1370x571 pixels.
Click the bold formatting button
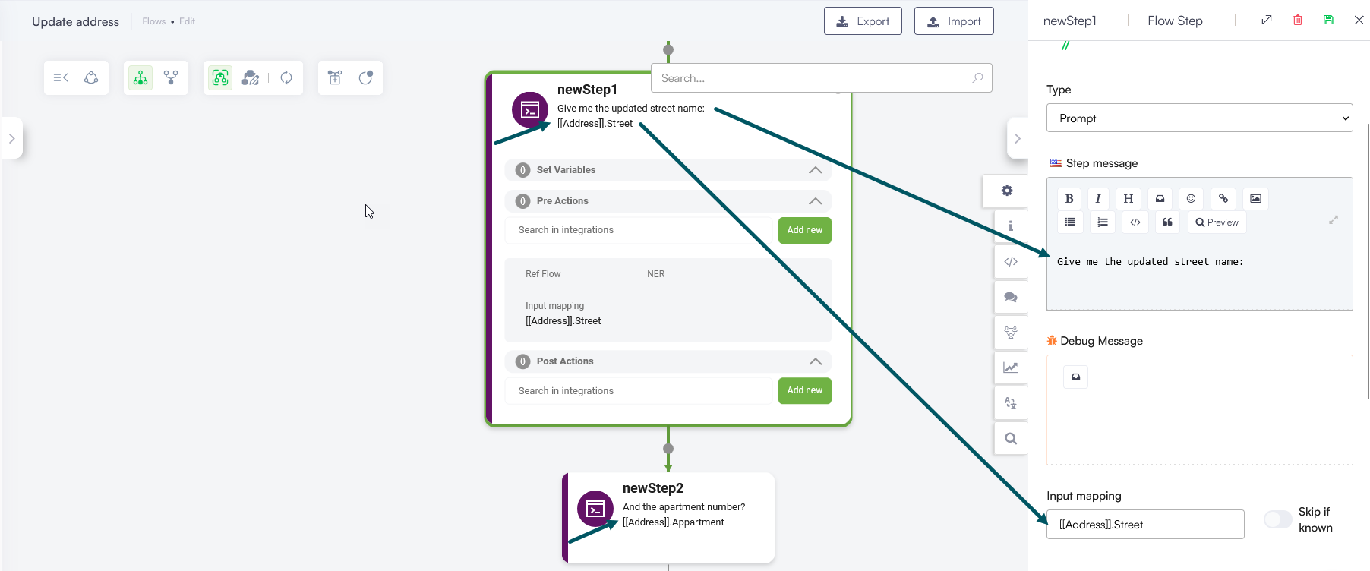coord(1069,199)
